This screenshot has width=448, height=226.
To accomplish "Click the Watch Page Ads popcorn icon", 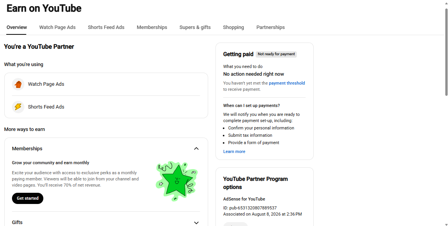I will 18,84.
